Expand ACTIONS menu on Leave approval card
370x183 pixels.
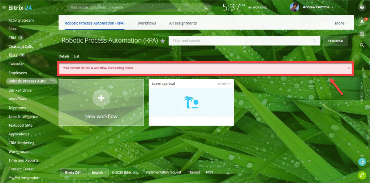[x=224, y=84]
